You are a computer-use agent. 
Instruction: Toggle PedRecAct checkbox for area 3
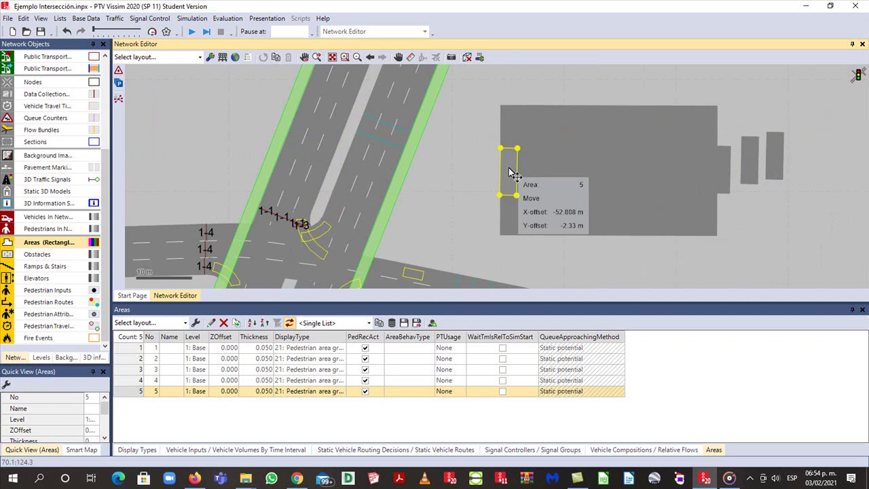[365, 369]
